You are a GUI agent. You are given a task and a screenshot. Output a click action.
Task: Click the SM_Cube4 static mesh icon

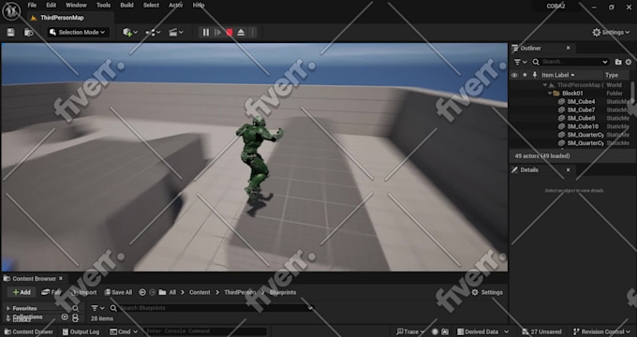click(x=561, y=101)
